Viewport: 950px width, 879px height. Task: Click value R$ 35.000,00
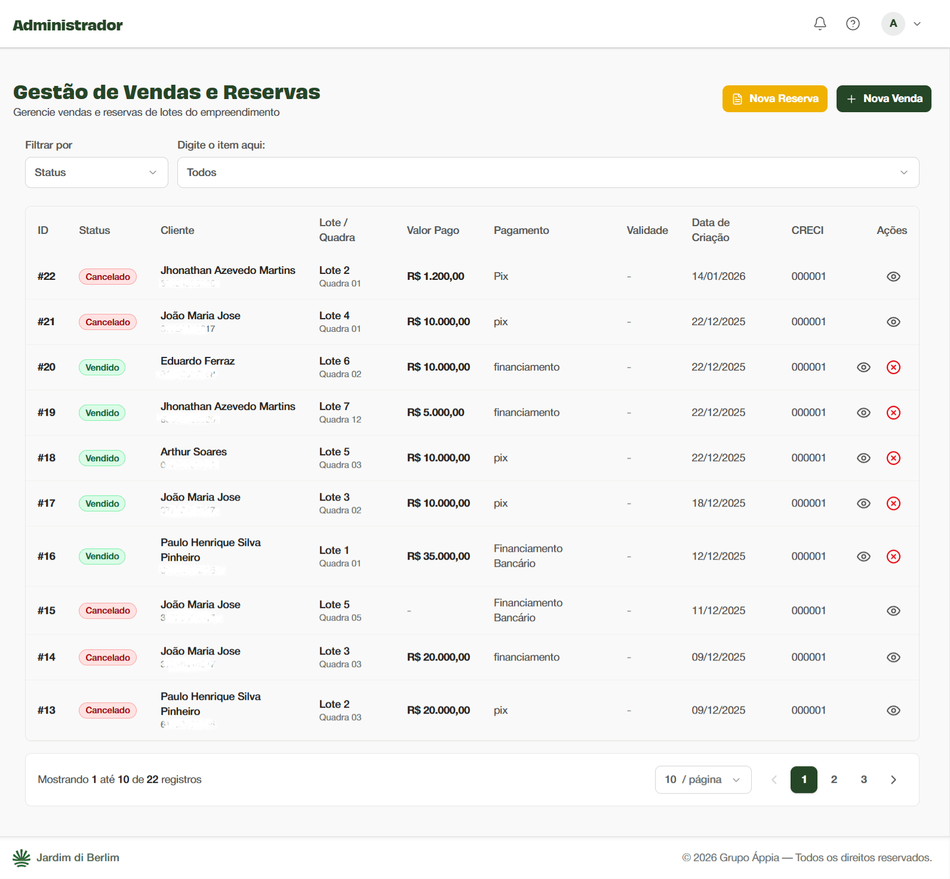[439, 556]
